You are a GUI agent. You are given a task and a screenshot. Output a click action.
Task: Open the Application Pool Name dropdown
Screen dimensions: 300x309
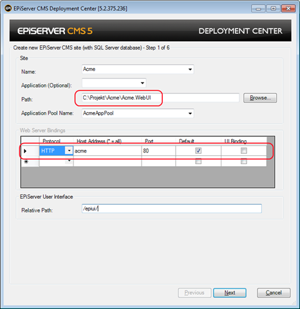[x=190, y=113]
